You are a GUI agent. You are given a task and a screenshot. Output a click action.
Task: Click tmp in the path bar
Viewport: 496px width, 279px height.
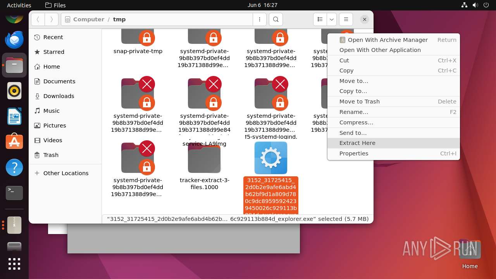[119, 19]
